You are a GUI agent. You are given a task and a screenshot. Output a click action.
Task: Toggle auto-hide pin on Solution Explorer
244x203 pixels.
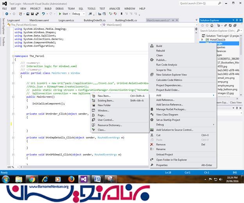point(237,20)
